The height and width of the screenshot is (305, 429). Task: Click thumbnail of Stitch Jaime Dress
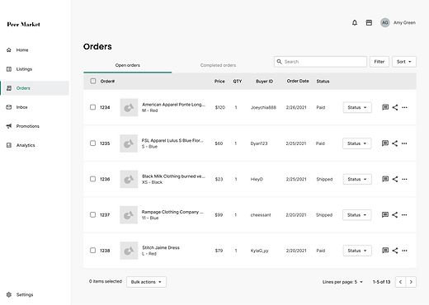click(x=129, y=251)
